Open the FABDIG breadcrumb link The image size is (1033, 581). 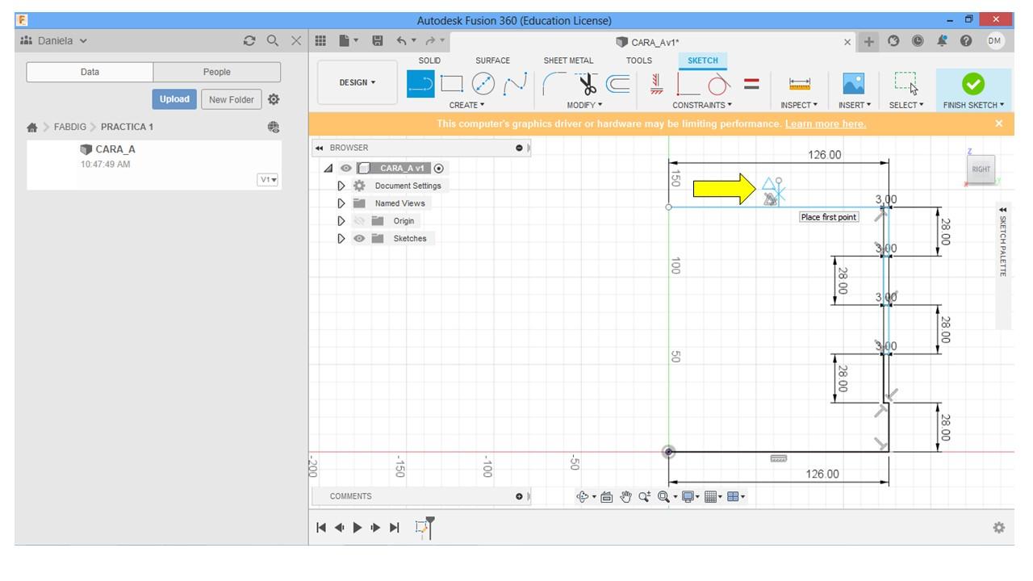coord(70,127)
